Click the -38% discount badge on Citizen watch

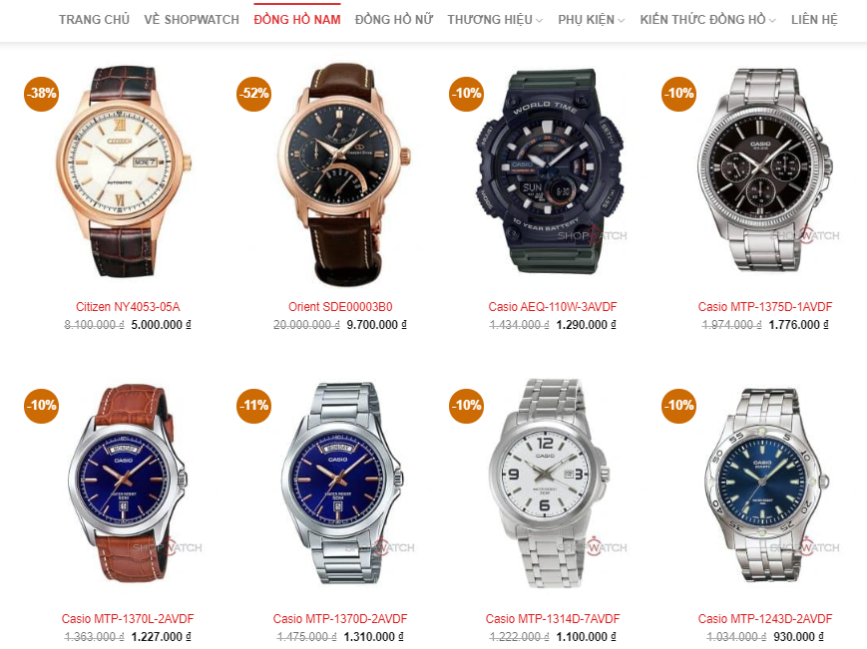click(x=42, y=94)
